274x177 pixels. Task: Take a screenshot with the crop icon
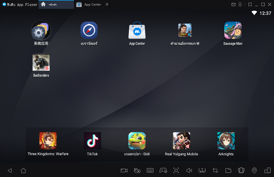(215, 170)
